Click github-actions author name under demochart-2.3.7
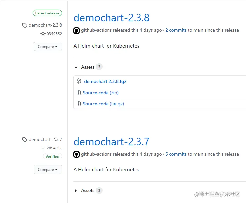 (x=97, y=154)
